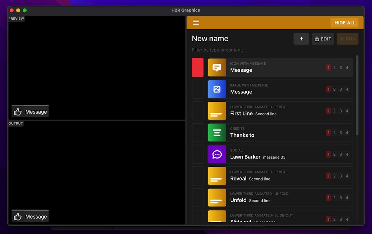This screenshot has width=372, height=234.
Task: Click the lower third icon beside Unfold
Action: tap(217, 198)
